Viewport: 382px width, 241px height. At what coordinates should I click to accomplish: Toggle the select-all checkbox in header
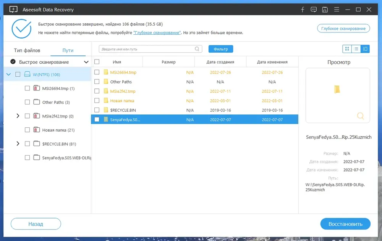point(97,62)
